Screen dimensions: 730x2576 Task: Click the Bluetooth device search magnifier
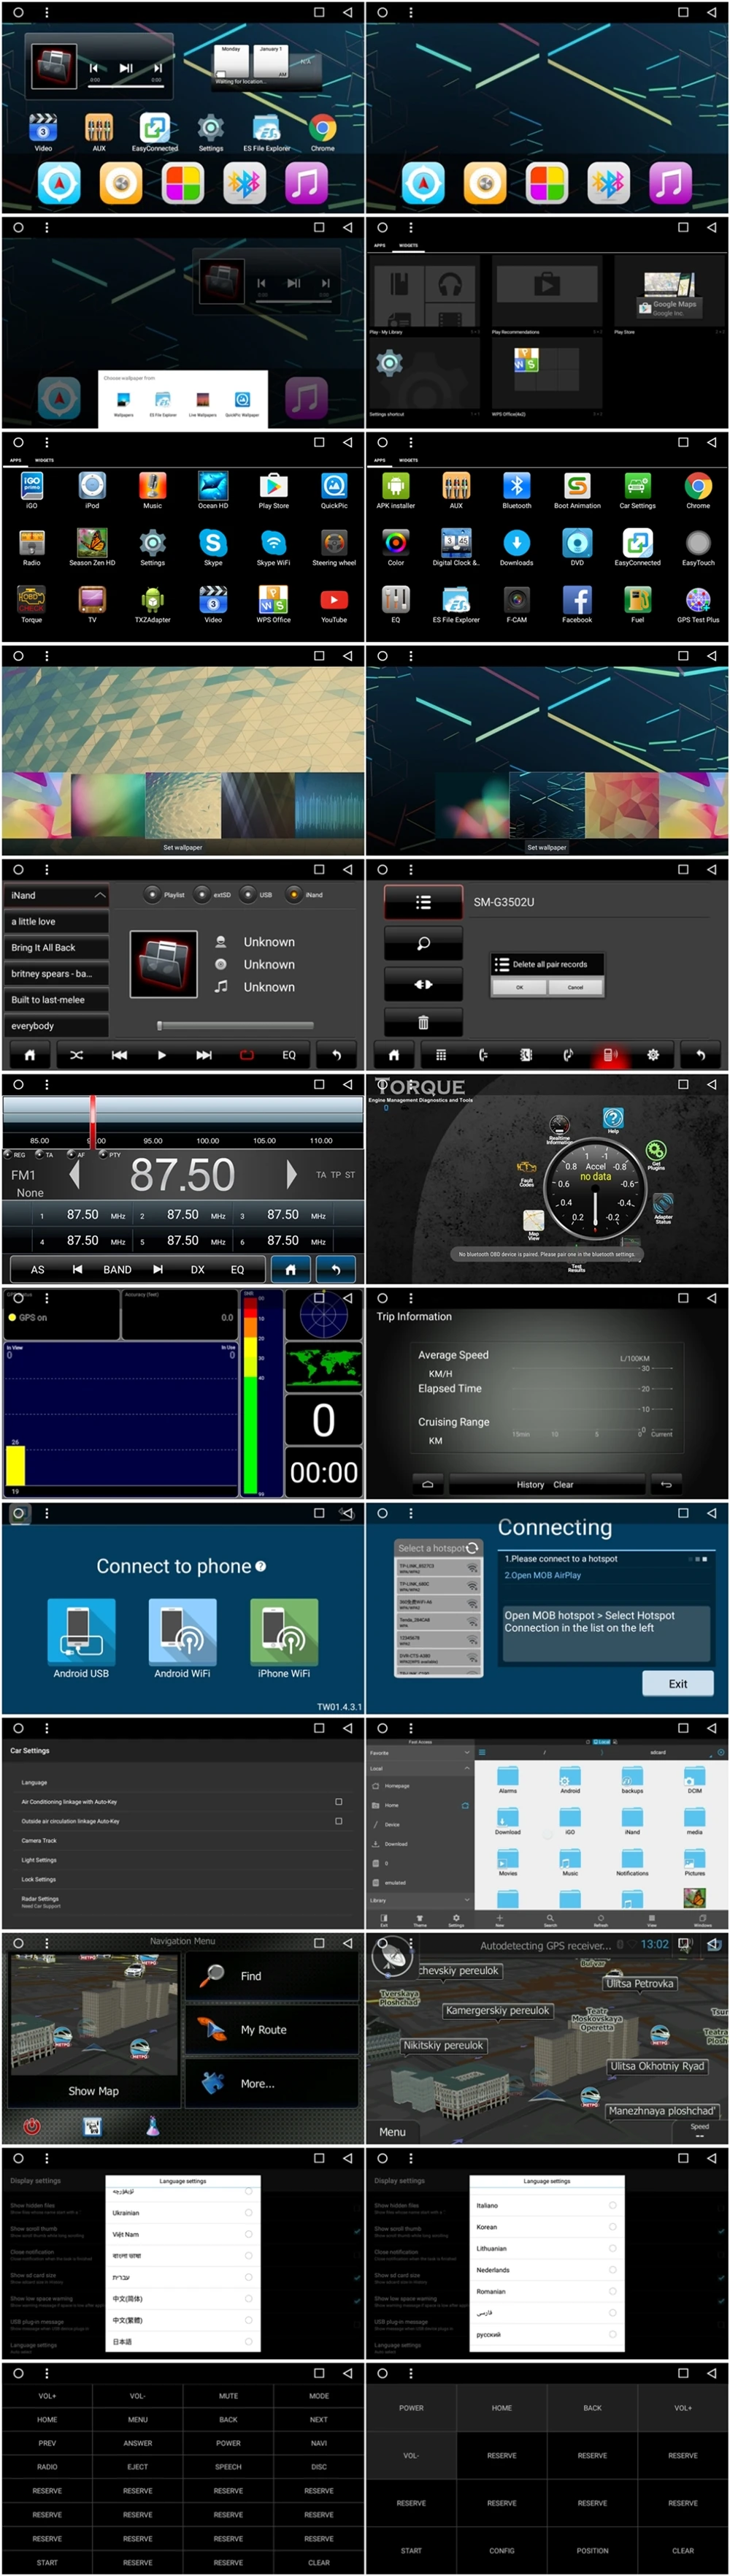pos(423,943)
